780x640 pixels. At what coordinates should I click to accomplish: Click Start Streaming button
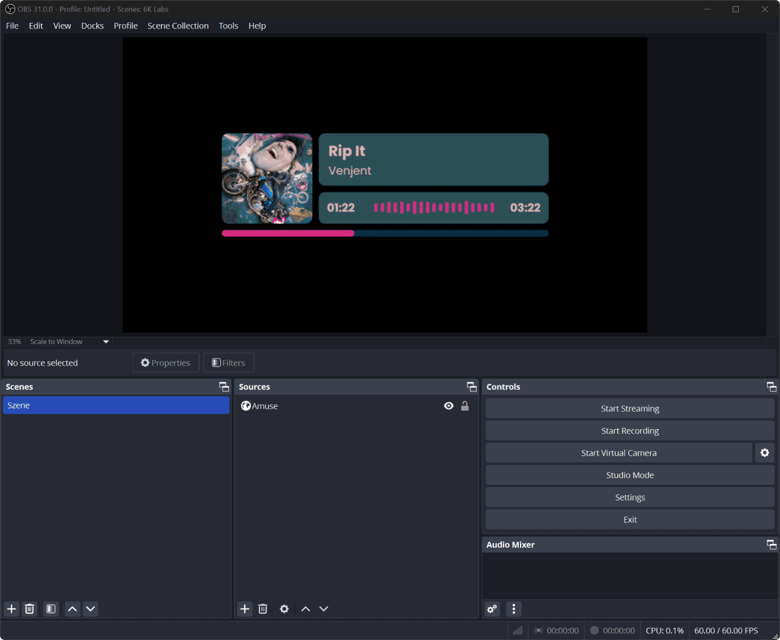(630, 409)
